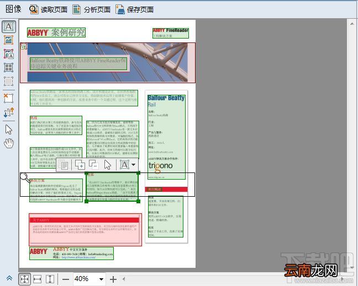This screenshot has height=286, width=358.
Task: Select the 'Balfour Beatty Rail' sidebar text area
Action: pyautogui.click(x=166, y=137)
